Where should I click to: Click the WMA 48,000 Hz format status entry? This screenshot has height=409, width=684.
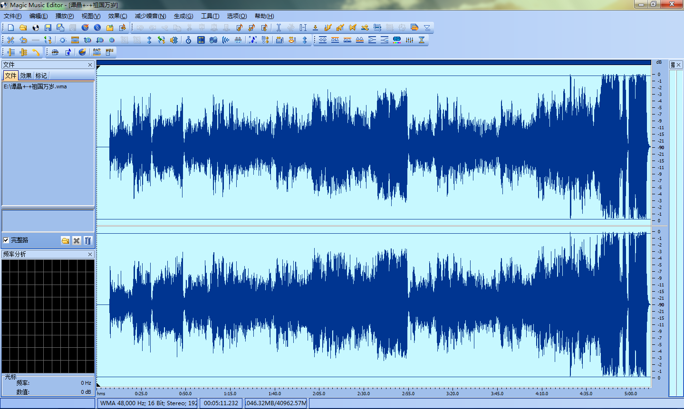pyautogui.click(x=147, y=403)
